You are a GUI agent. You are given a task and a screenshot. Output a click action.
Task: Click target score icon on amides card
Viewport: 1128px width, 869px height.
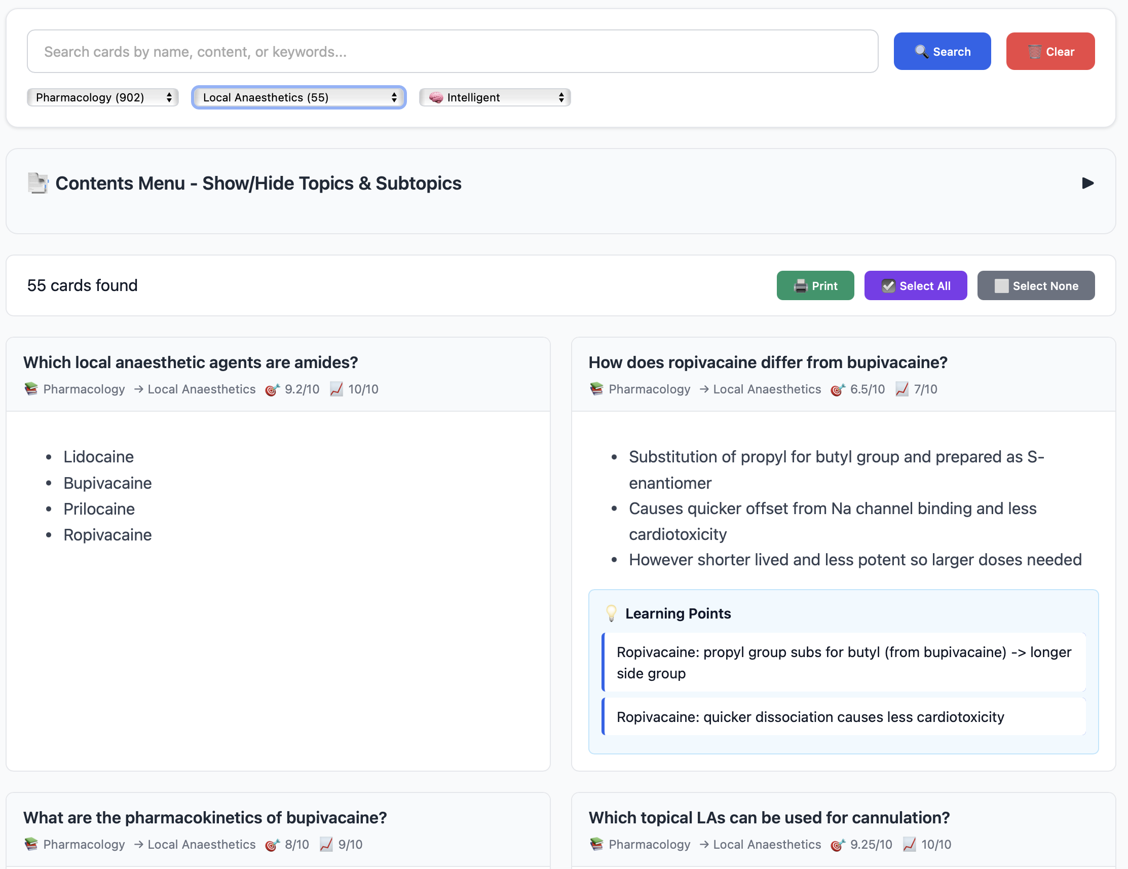click(272, 389)
